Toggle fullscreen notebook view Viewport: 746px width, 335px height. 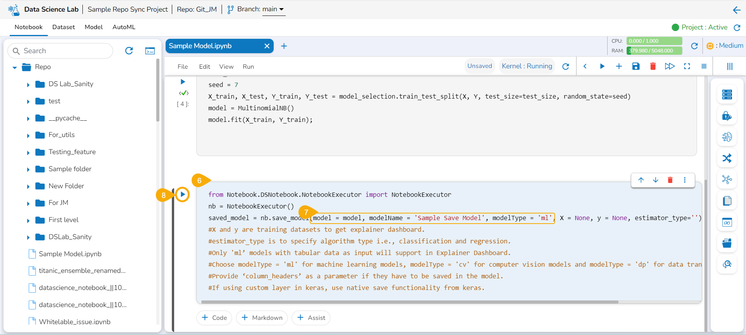pyautogui.click(x=687, y=66)
